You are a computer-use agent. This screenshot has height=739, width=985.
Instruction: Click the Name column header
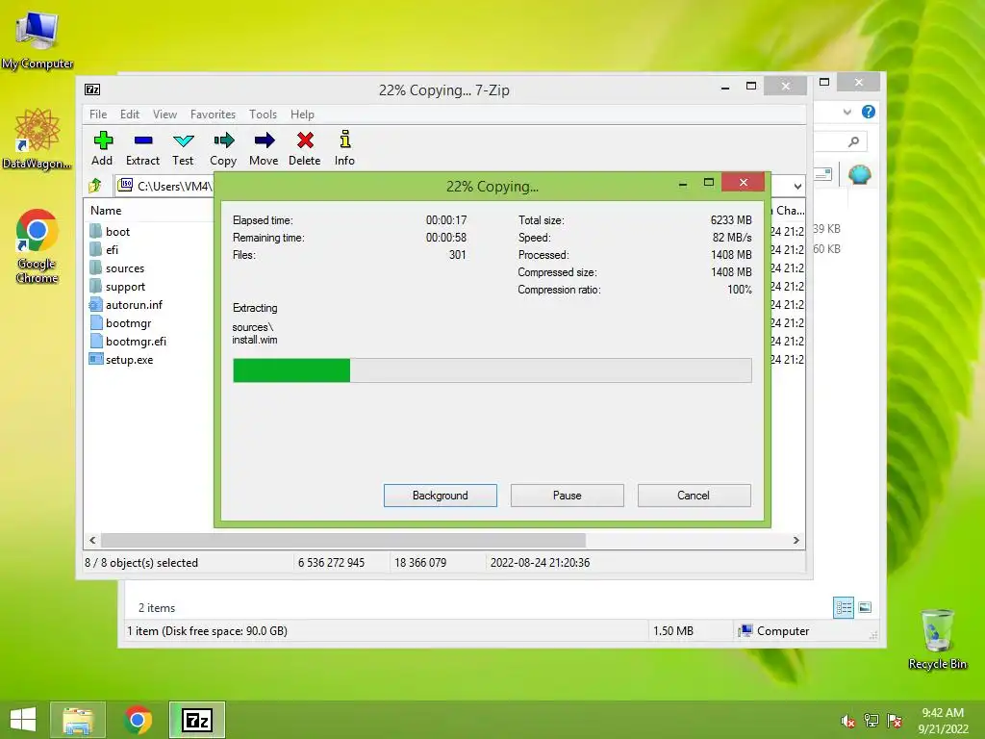click(x=106, y=211)
